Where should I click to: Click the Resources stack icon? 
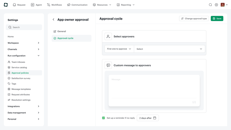(94, 5)
